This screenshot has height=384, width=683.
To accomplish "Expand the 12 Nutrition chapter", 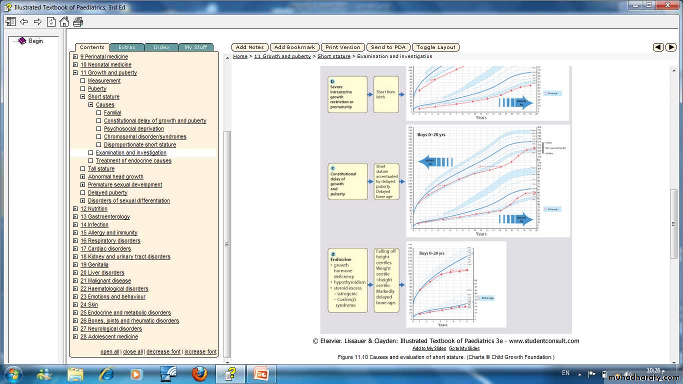I will pyautogui.click(x=75, y=209).
